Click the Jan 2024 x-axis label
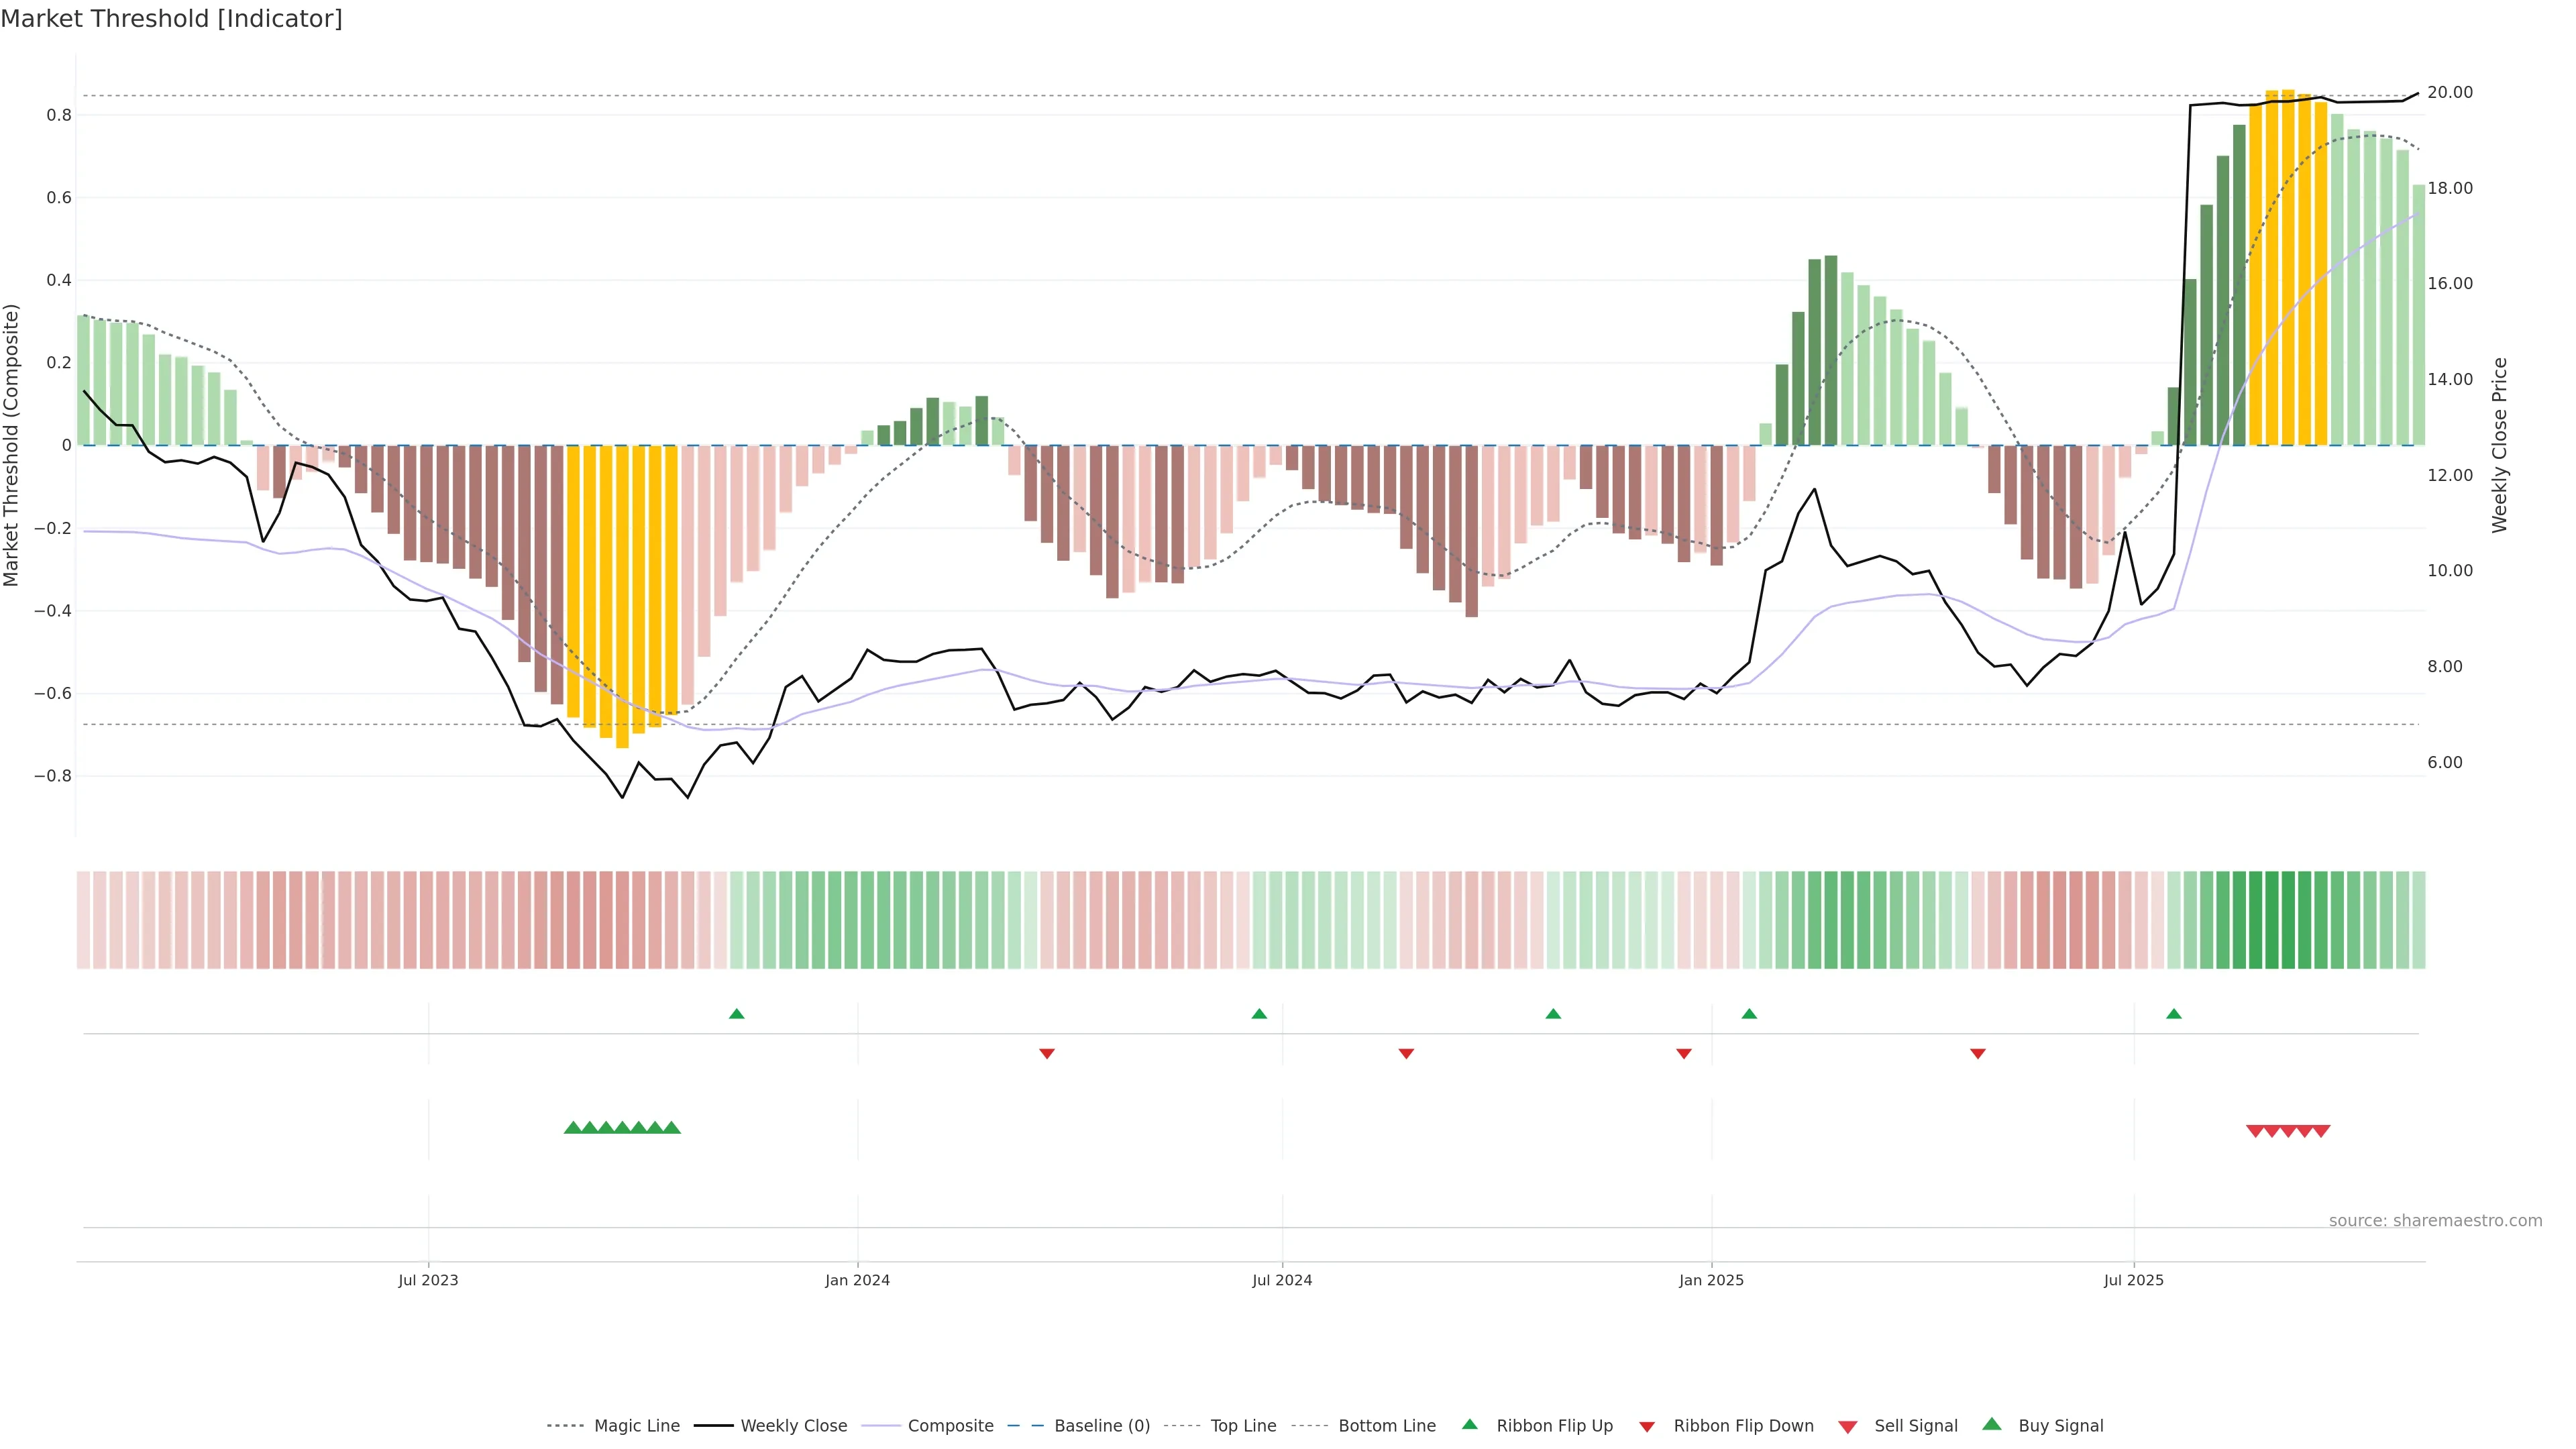Screen dimensions: 2576x1449 pos(857,1280)
